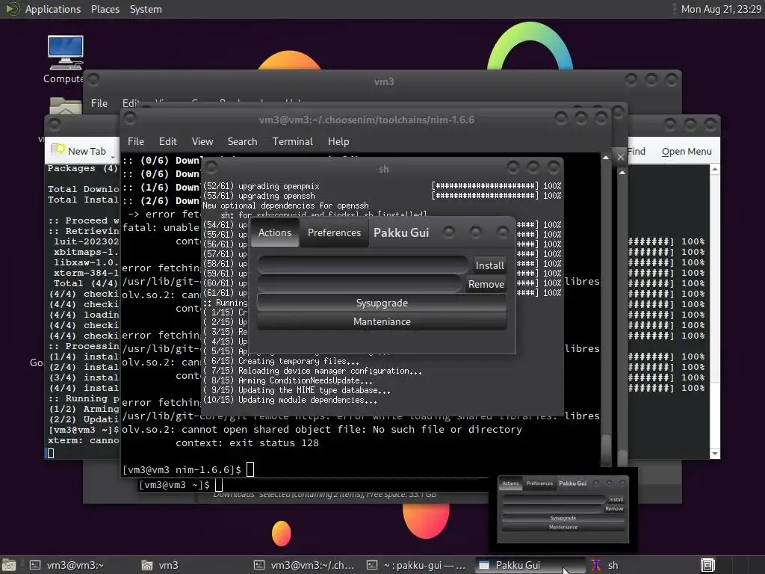The image size is (765, 574).
Task: Click 'context: exit status 128' line
Action: coord(247,443)
